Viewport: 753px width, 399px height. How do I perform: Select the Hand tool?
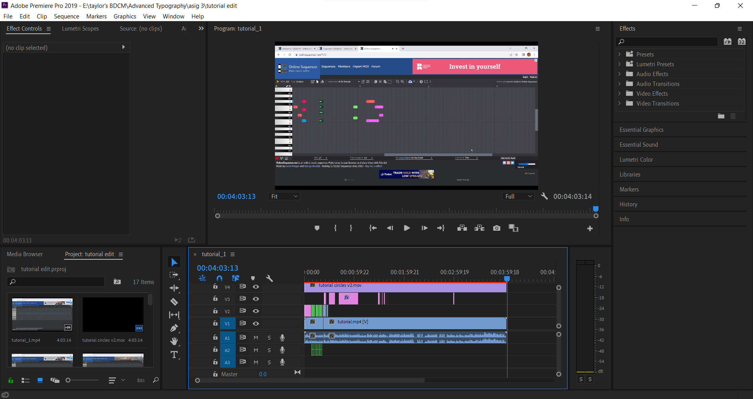tap(174, 341)
